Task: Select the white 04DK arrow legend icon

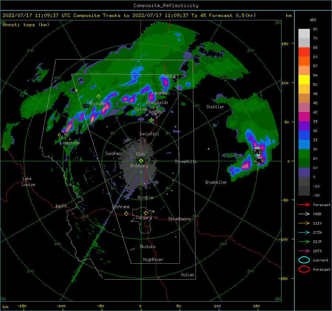Action: coord(304,214)
